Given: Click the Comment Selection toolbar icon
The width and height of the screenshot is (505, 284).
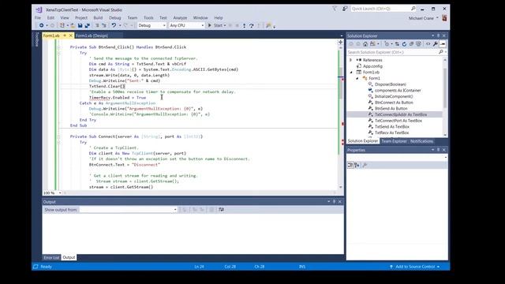Looking at the screenshot, I should [x=97, y=25].
